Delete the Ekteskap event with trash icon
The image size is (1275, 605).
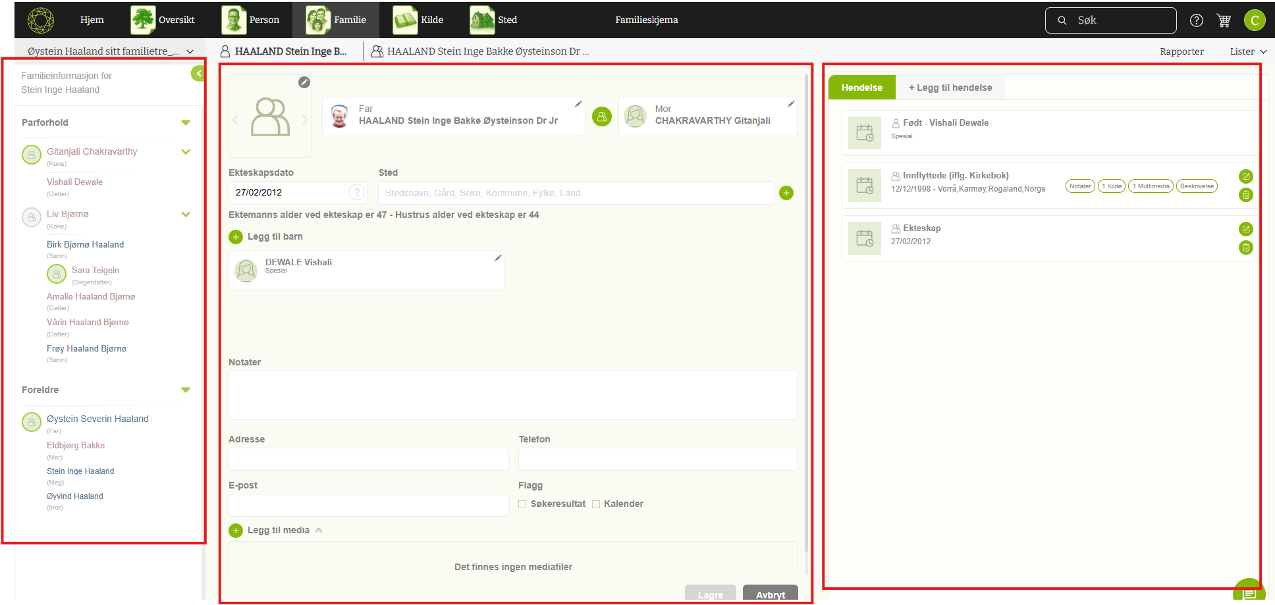pos(1245,248)
